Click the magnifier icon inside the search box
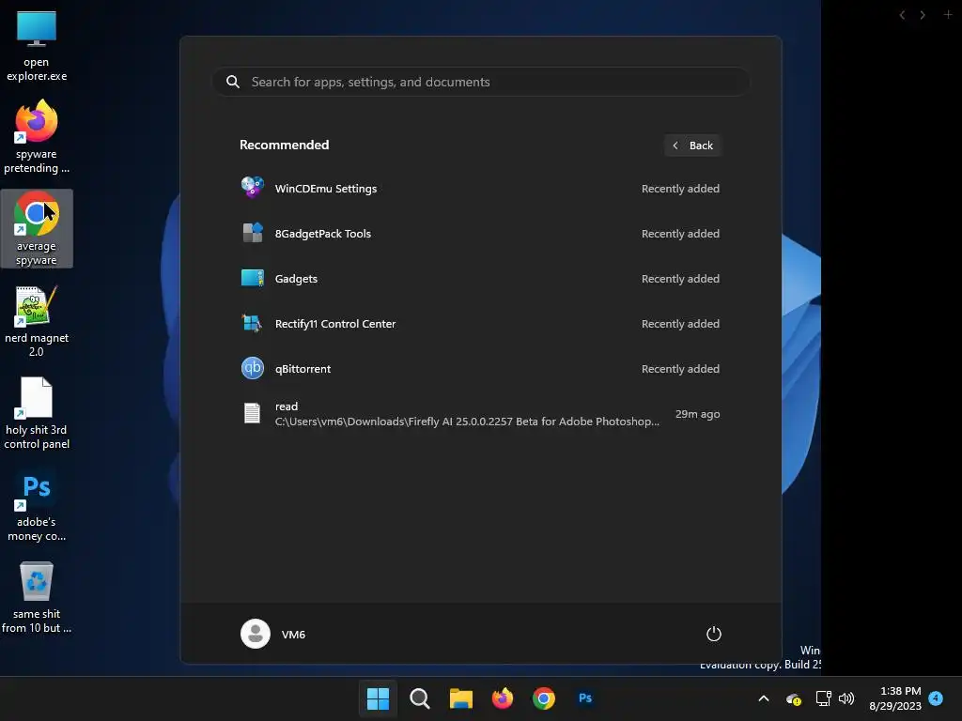The image size is (962, 721). [x=233, y=82]
